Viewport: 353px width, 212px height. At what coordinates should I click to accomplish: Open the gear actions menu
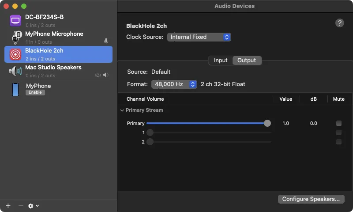(x=34, y=206)
